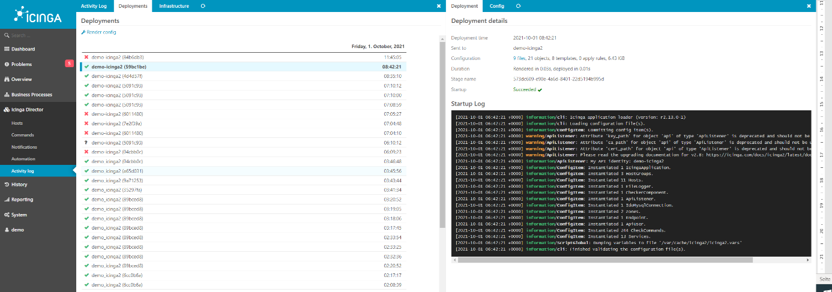Click the Icinga logo
Image resolution: width=832 pixels, height=292 pixels.
coord(38,14)
